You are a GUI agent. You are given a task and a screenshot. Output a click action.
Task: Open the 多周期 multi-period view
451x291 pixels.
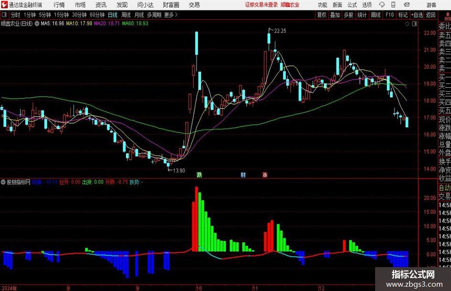point(154,15)
